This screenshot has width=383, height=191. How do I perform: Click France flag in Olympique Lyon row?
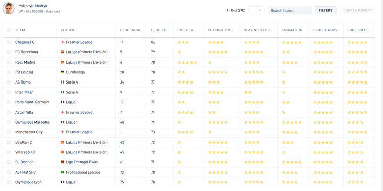point(62,182)
